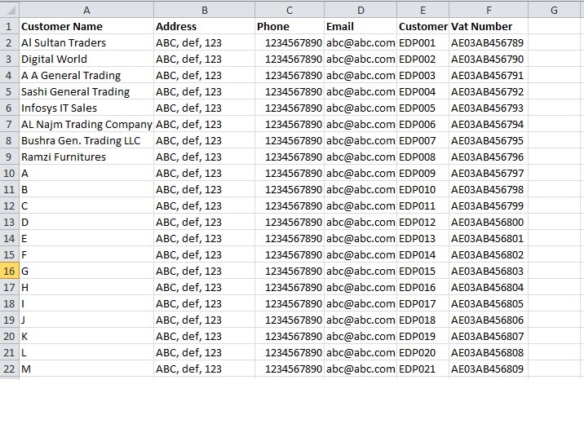Select the Email header cell
584x446 pixels.
coord(361,26)
